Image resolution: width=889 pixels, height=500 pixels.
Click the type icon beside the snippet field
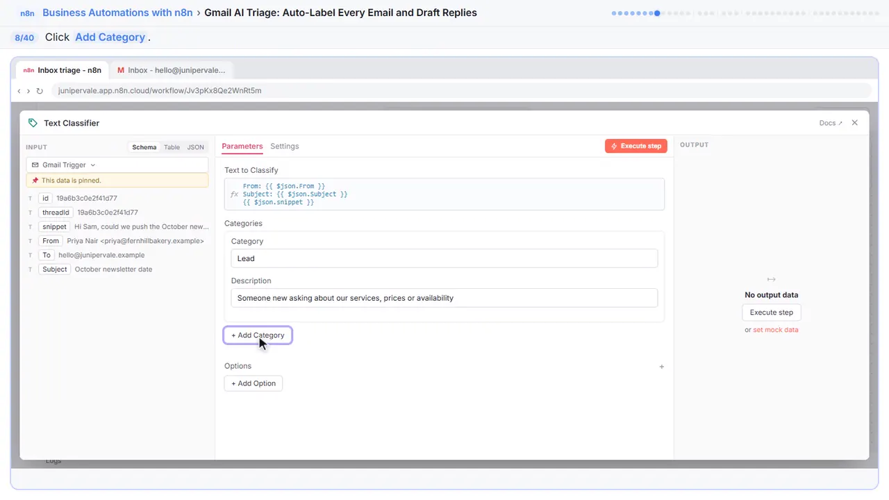point(31,227)
